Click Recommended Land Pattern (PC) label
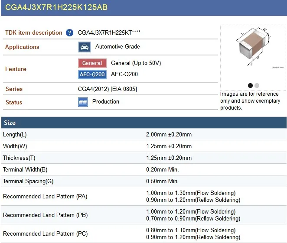The height and width of the screenshot is (243, 287). (45, 233)
